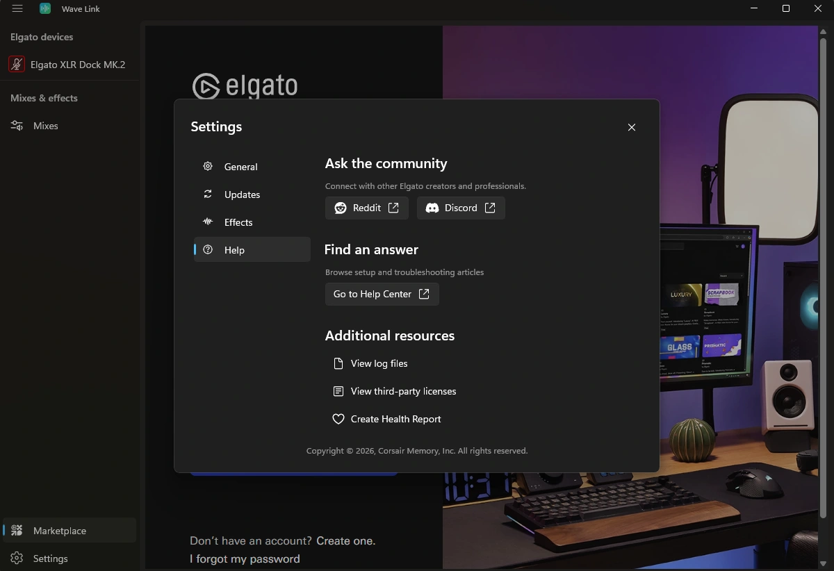
Task: Open the Mixes sliders icon in sidebar
Action: tap(17, 126)
